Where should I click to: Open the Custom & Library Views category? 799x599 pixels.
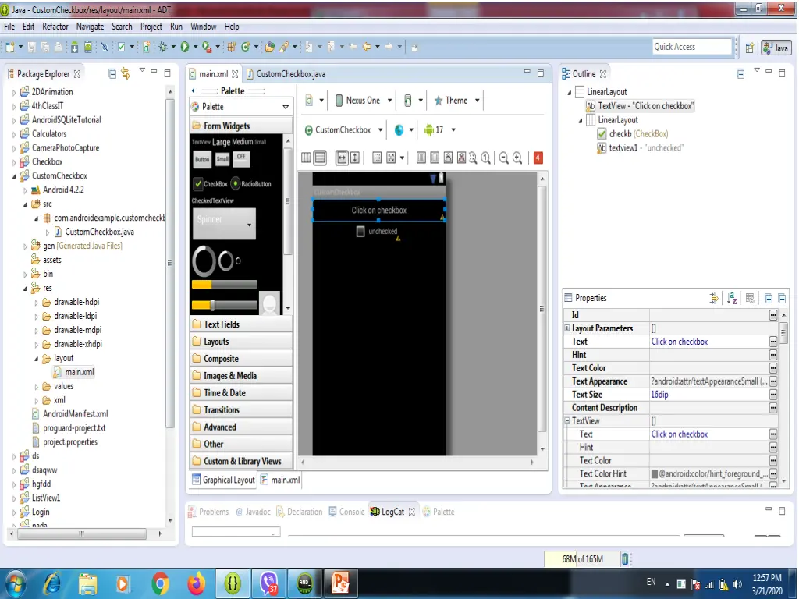click(x=241, y=461)
